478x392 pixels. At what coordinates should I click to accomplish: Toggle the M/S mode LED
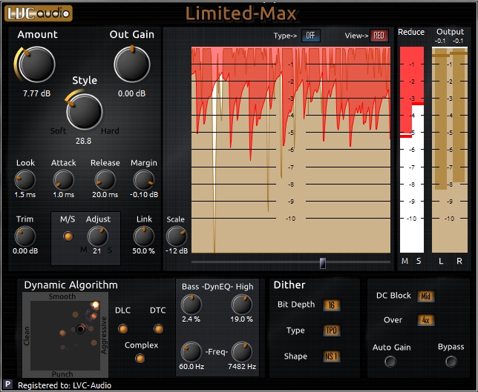pyautogui.click(x=68, y=236)
